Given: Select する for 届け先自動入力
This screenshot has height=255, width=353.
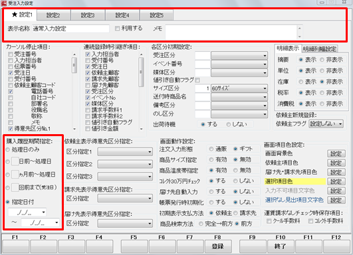Looking at the screenshot, I should click(x=211, y=192).
